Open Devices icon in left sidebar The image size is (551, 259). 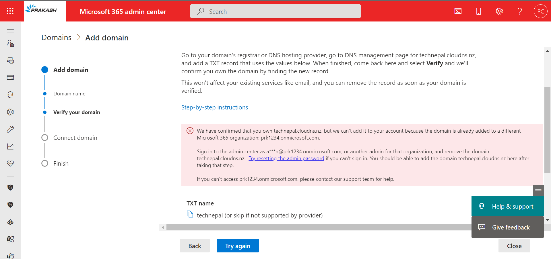[x=10, y=60]
